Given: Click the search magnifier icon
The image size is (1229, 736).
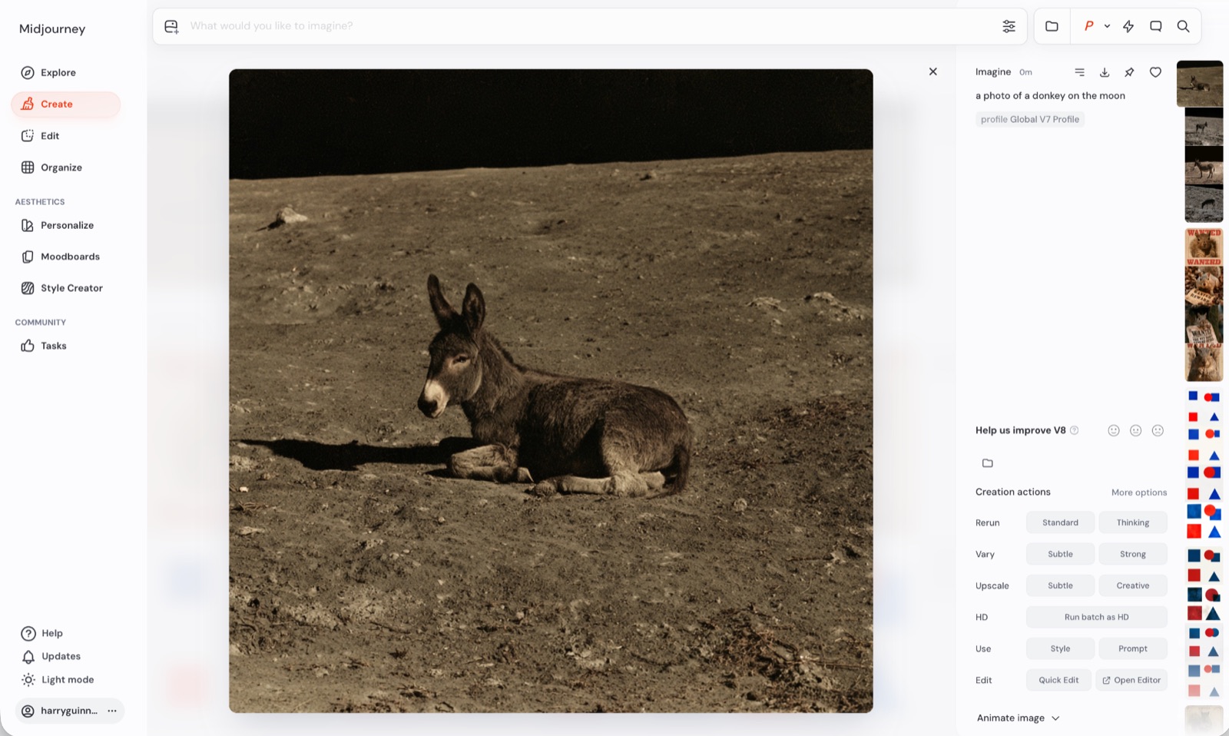Looking at the screenshot, I should click(1183, 26).
